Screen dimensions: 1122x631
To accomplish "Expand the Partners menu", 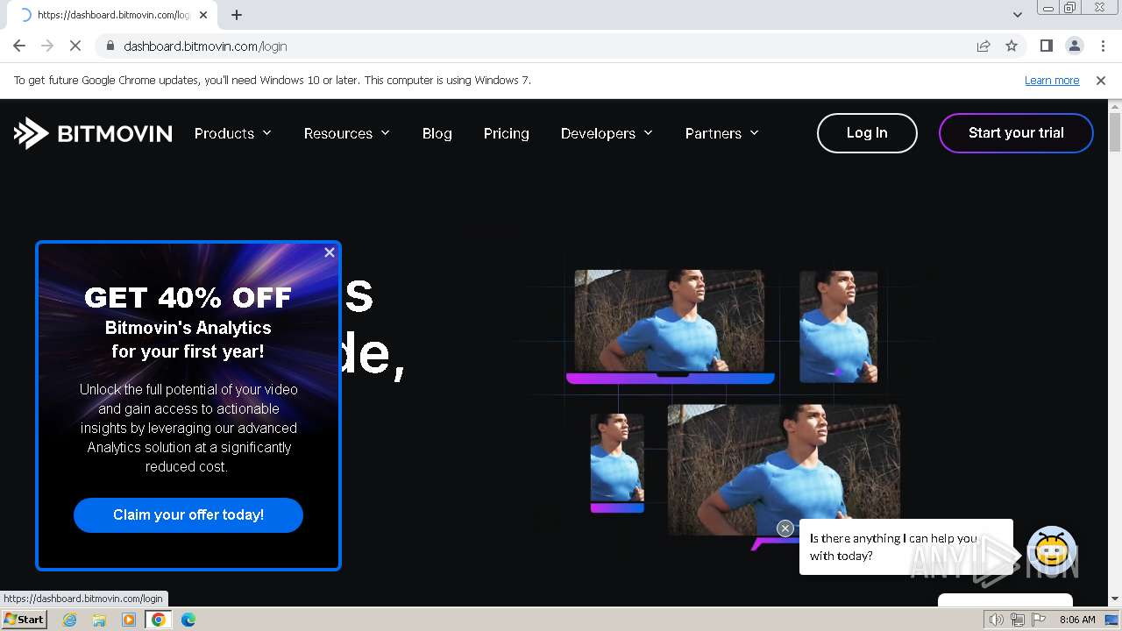I will [721, 133].
